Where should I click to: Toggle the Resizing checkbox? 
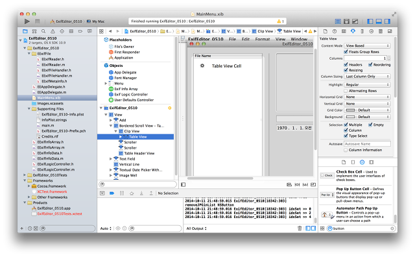346,70
